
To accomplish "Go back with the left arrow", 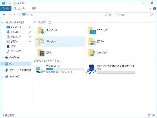I will (x=4, y=15).
